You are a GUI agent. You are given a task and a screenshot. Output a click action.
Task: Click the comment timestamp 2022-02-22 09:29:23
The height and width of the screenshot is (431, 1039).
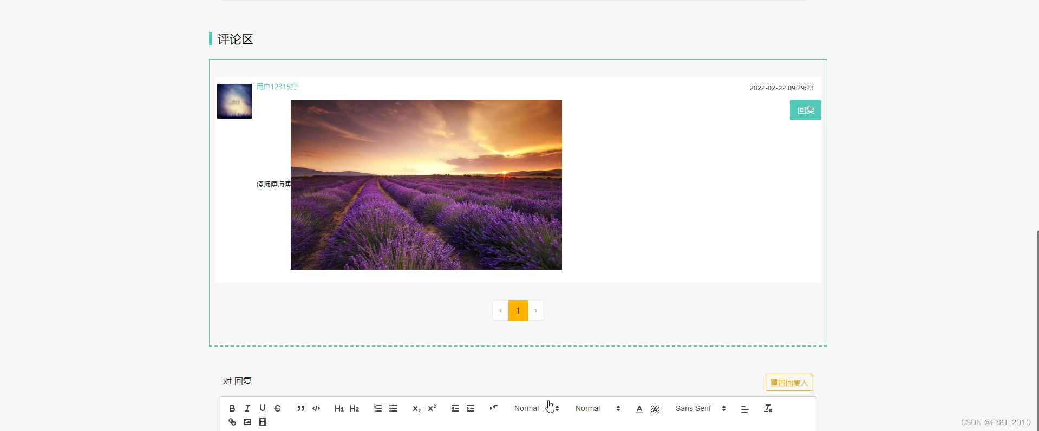781,88
